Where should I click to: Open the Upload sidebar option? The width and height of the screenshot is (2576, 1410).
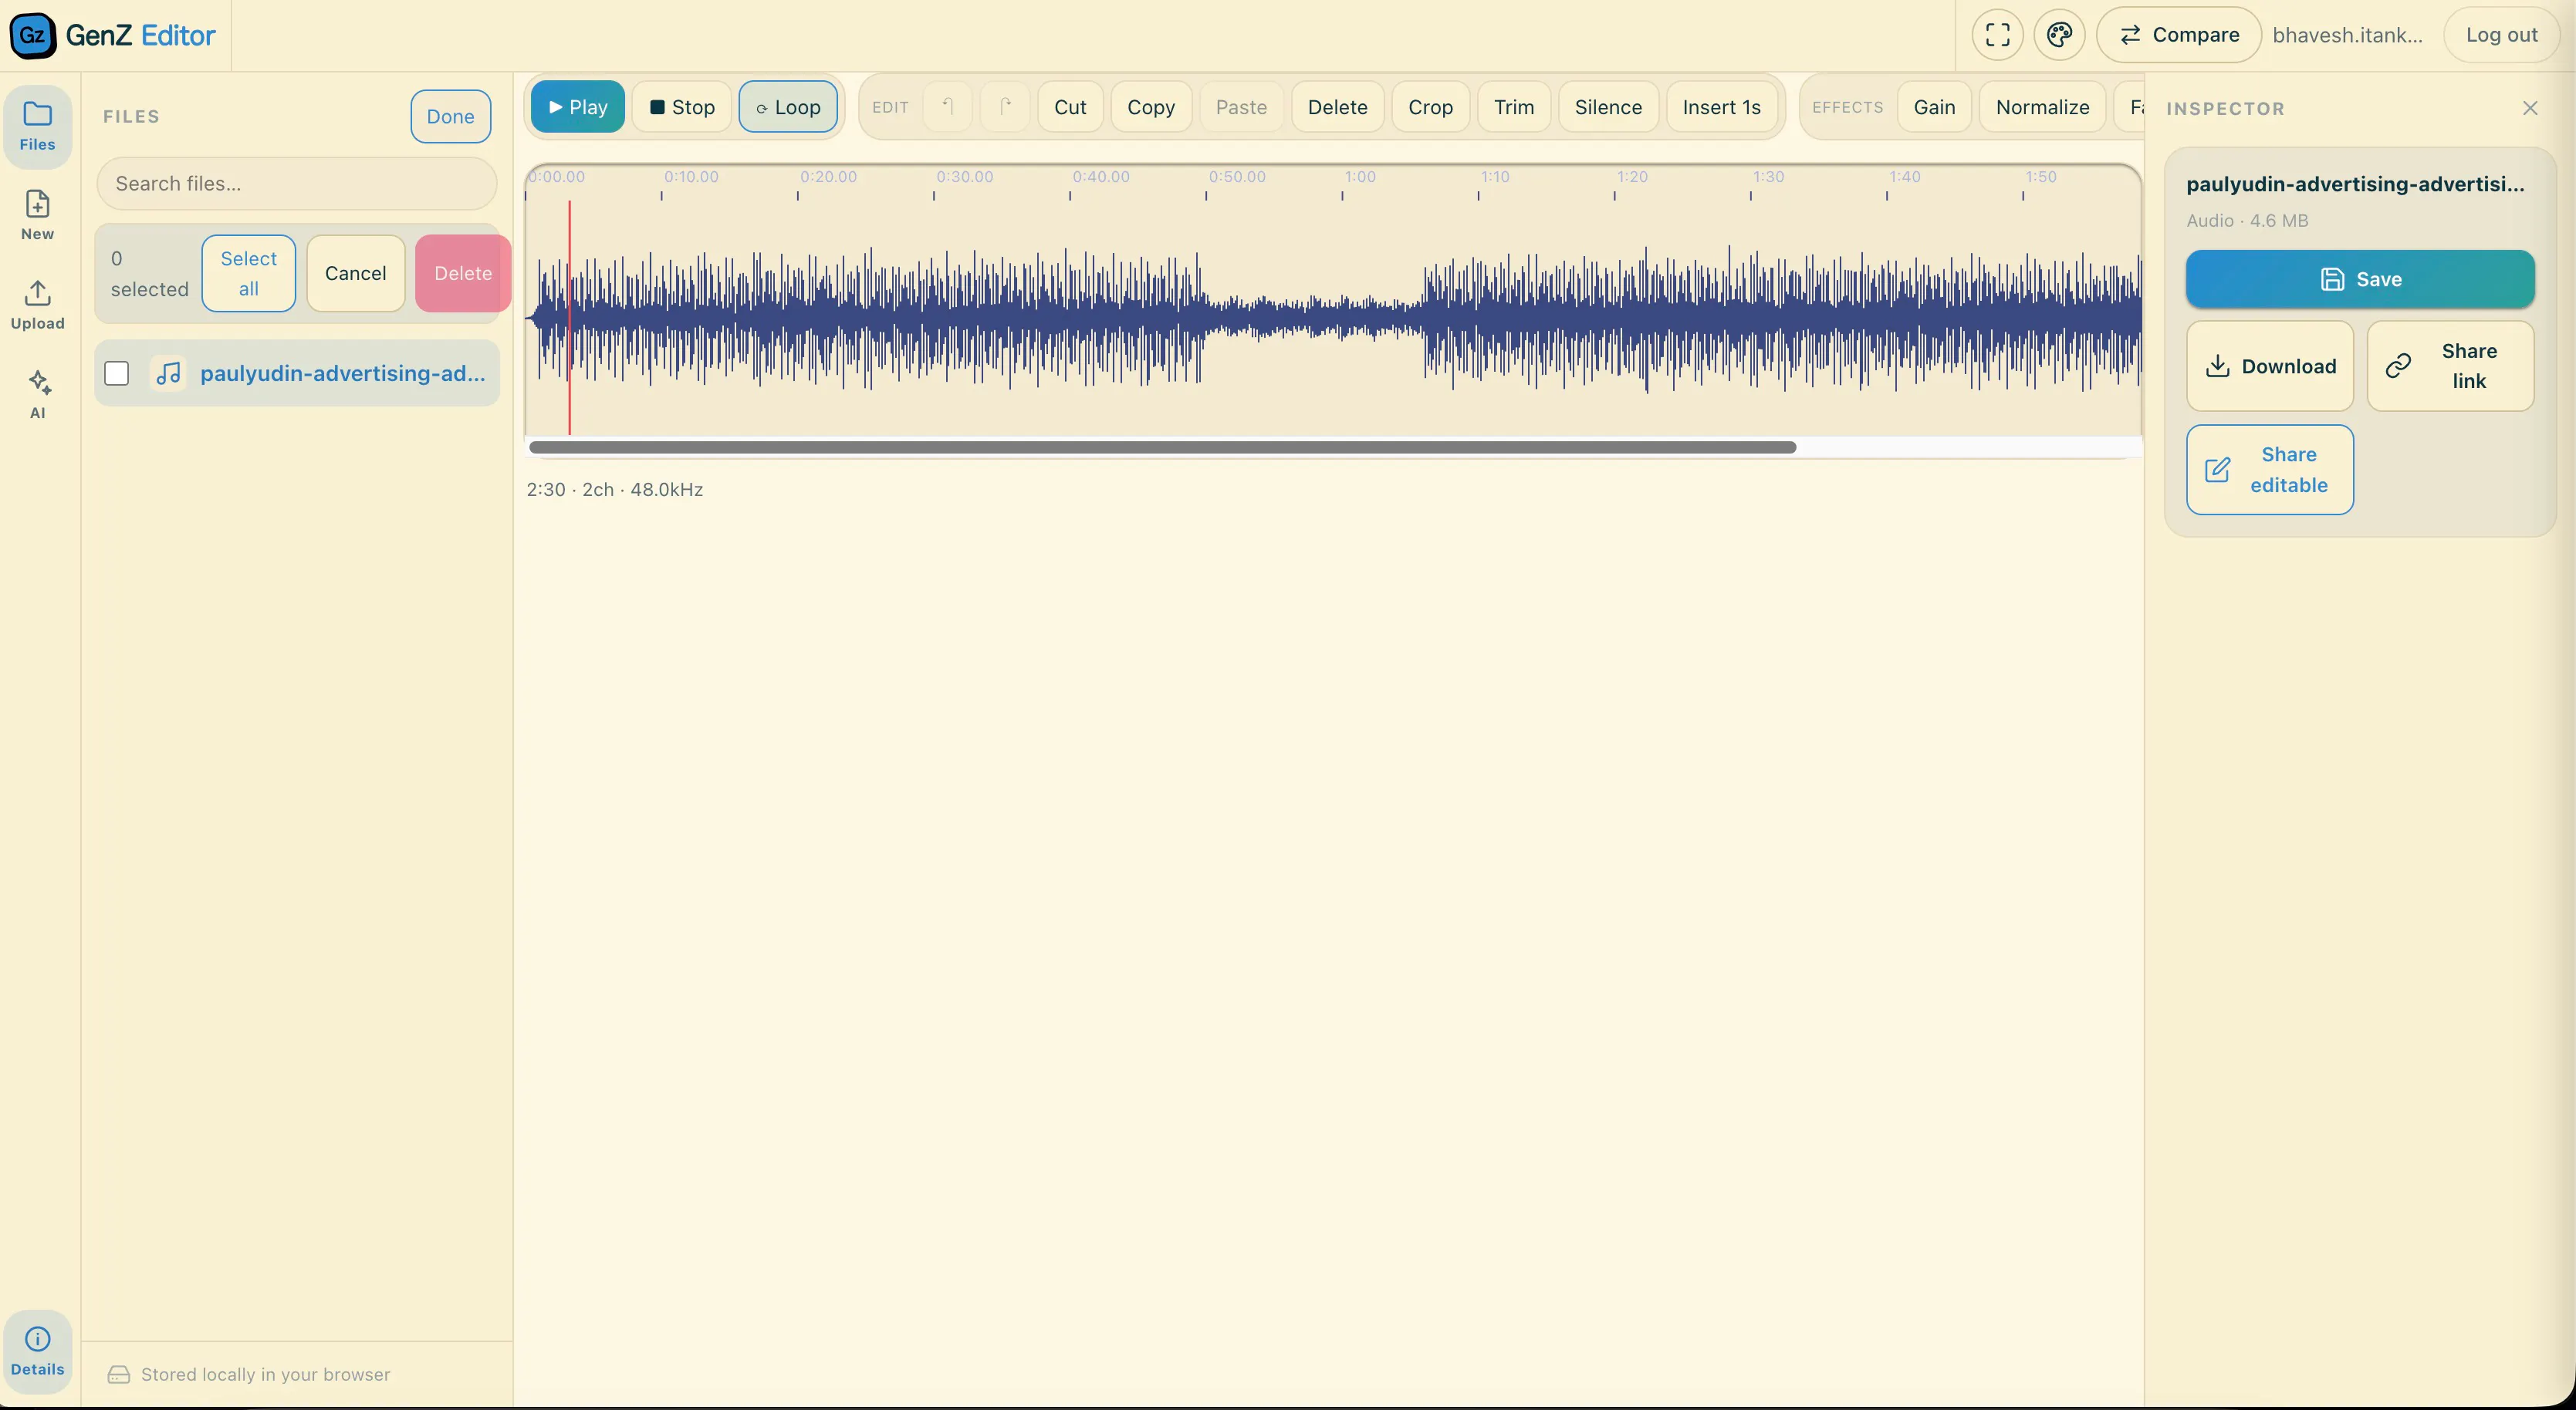(x=37, y=305)
